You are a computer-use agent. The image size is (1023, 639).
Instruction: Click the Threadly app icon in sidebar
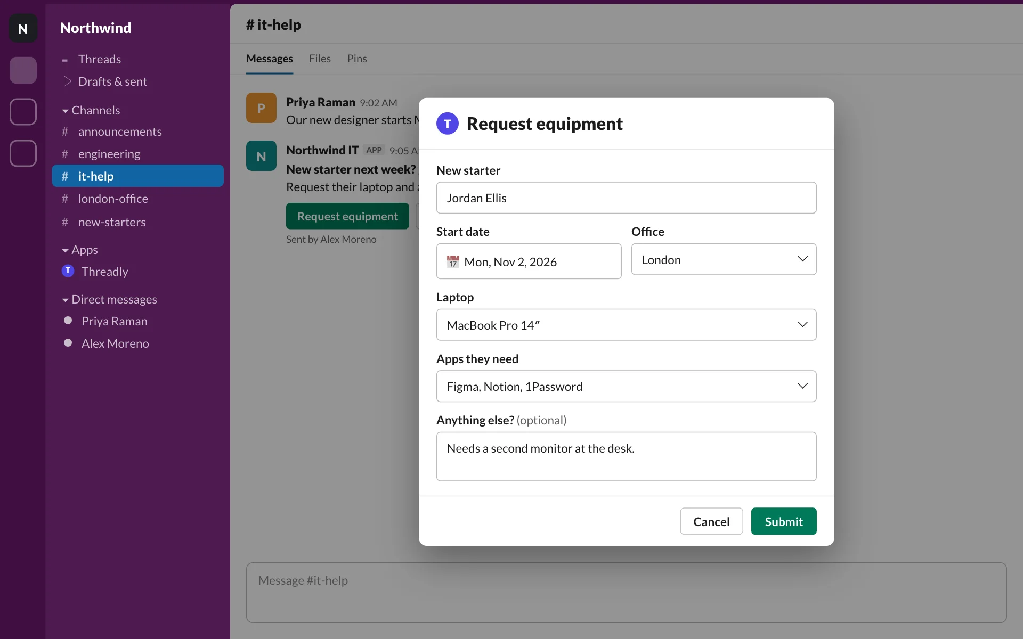68,271
